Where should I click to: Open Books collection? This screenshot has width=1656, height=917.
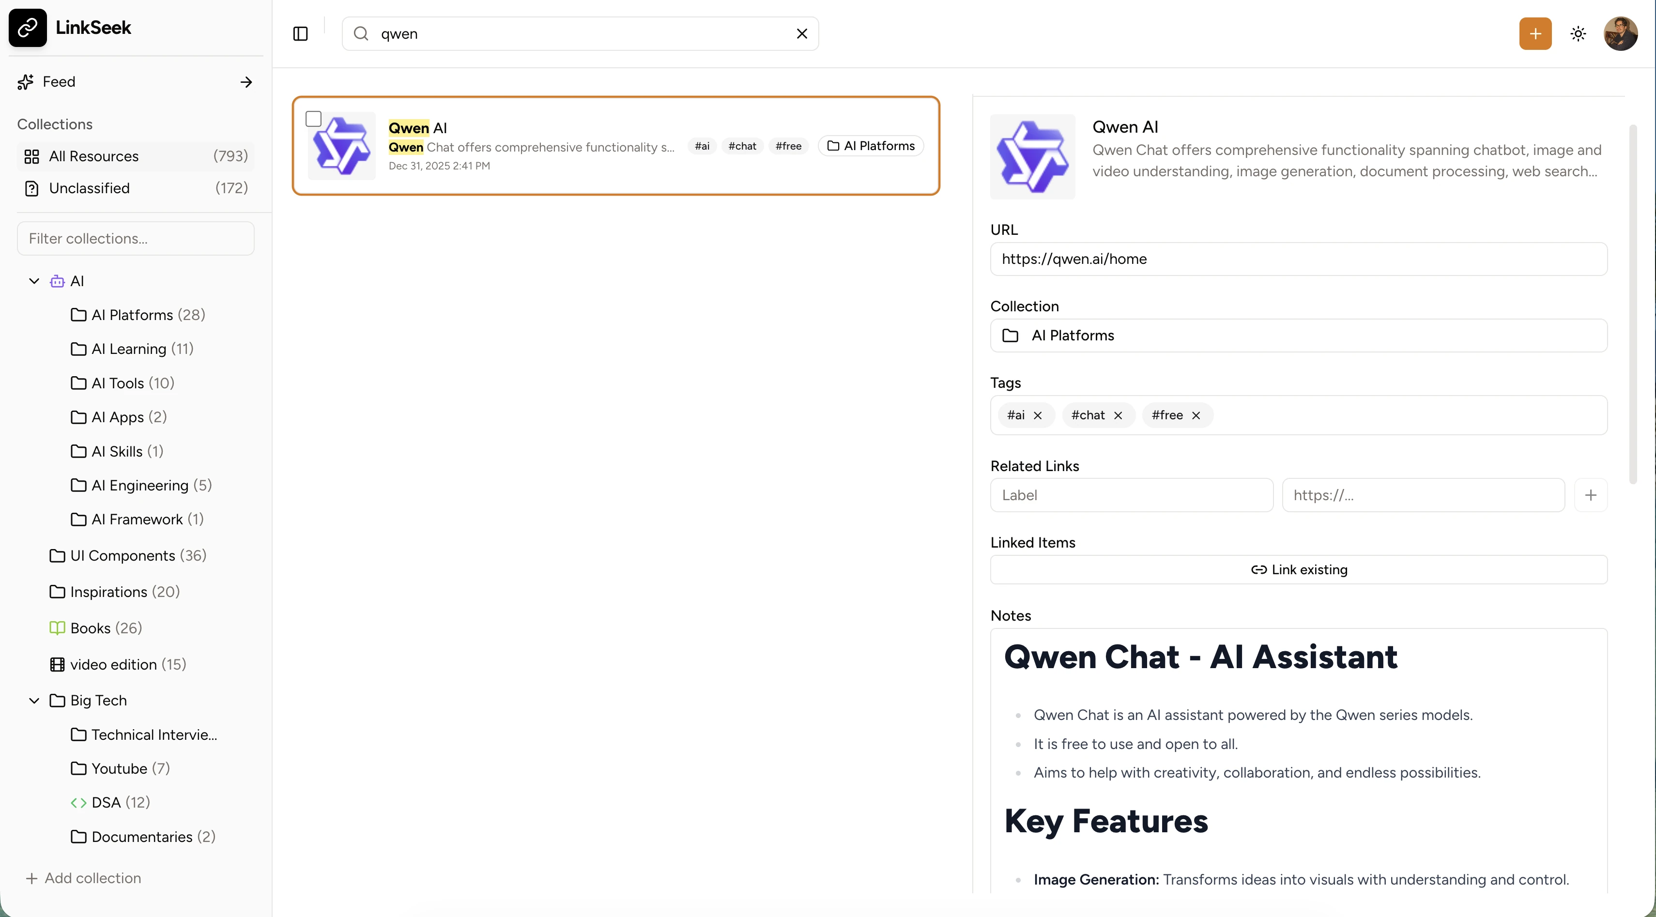(96, 628)
